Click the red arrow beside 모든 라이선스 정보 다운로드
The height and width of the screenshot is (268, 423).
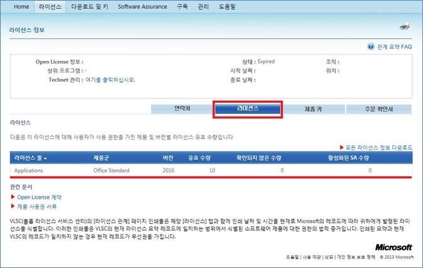pos(341,147)
